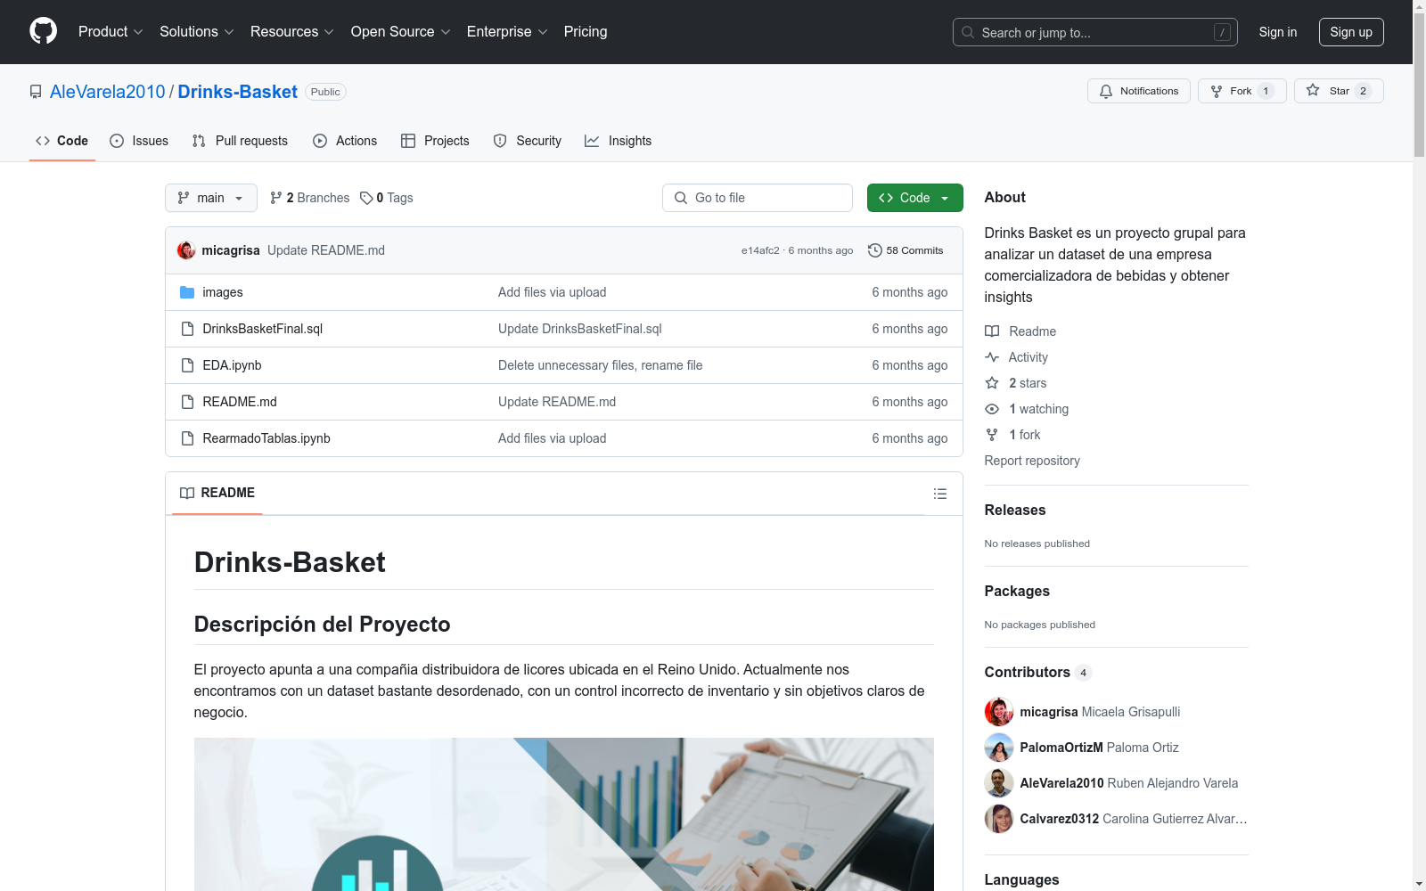Screen dimensions: 1426x891
Task: Click the Fork icon
Action: point(1217,91)
